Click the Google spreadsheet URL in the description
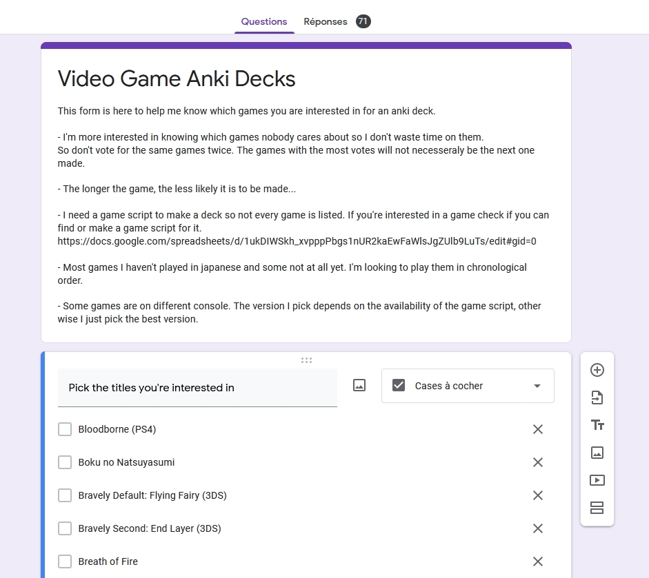Viewport: 649px width, 578px height. click(x=297, y=241)
